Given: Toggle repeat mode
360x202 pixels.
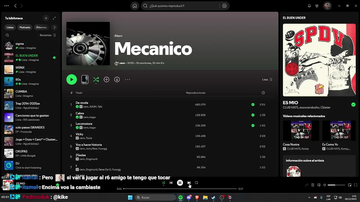Looking at the screenshot, I should click(x=197, y=183).
